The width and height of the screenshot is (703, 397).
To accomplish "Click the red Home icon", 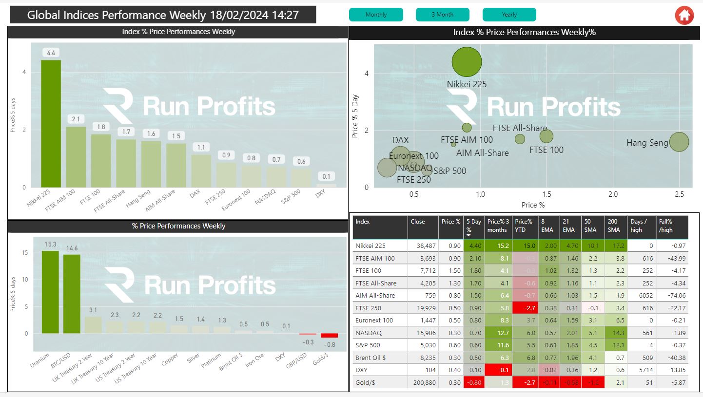I will (x=684, y=15).
